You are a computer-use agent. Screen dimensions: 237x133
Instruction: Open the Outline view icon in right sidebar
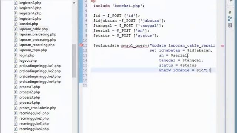(x=230, y=19)
